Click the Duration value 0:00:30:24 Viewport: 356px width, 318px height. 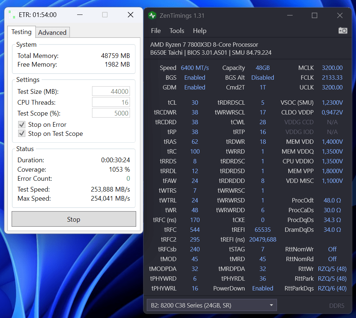coord(115,160)
